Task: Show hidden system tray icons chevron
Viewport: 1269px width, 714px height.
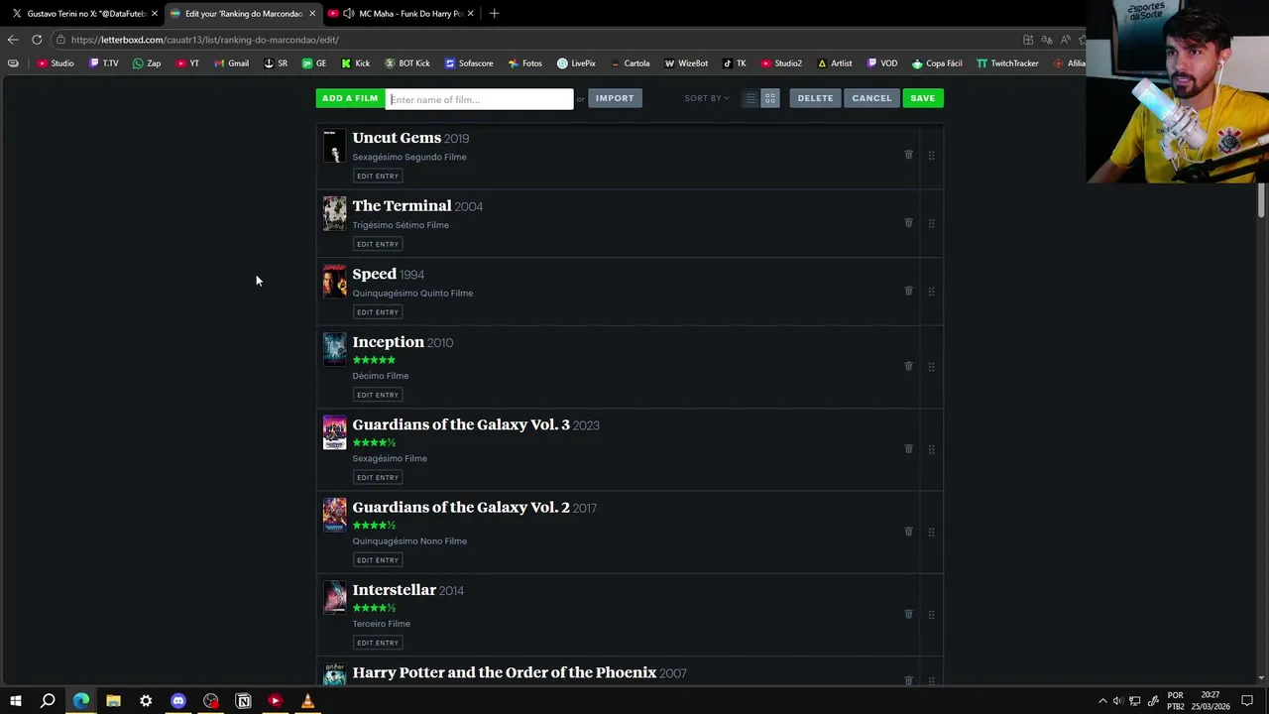Action: [x=1102, y=701]
